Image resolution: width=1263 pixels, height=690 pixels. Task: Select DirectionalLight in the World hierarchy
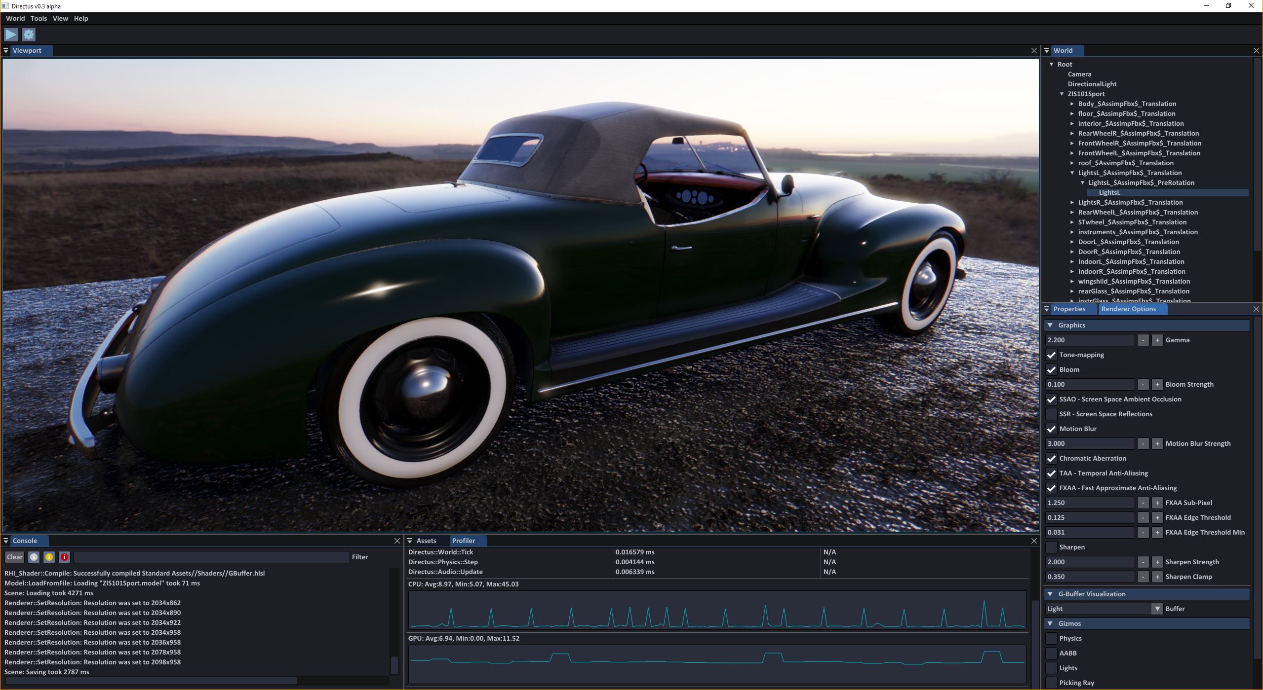(x=1092, y=84)
